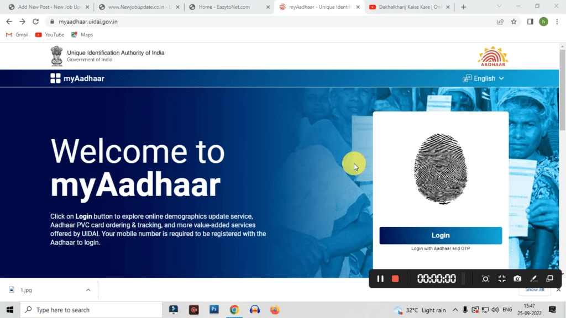566x318 pixels.
Task: Click the blue Login button
Action: click(x=441, y=235)
